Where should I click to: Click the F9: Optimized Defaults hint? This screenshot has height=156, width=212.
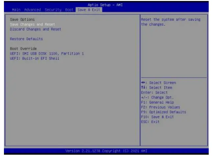(x=164, y=112)
